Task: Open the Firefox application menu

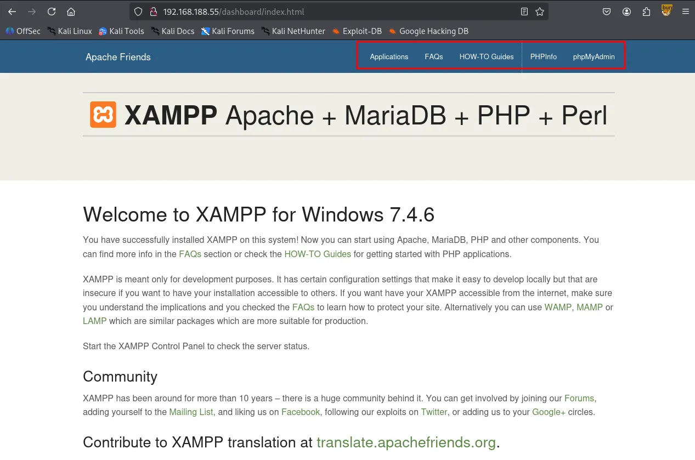Action: point(686,12)
